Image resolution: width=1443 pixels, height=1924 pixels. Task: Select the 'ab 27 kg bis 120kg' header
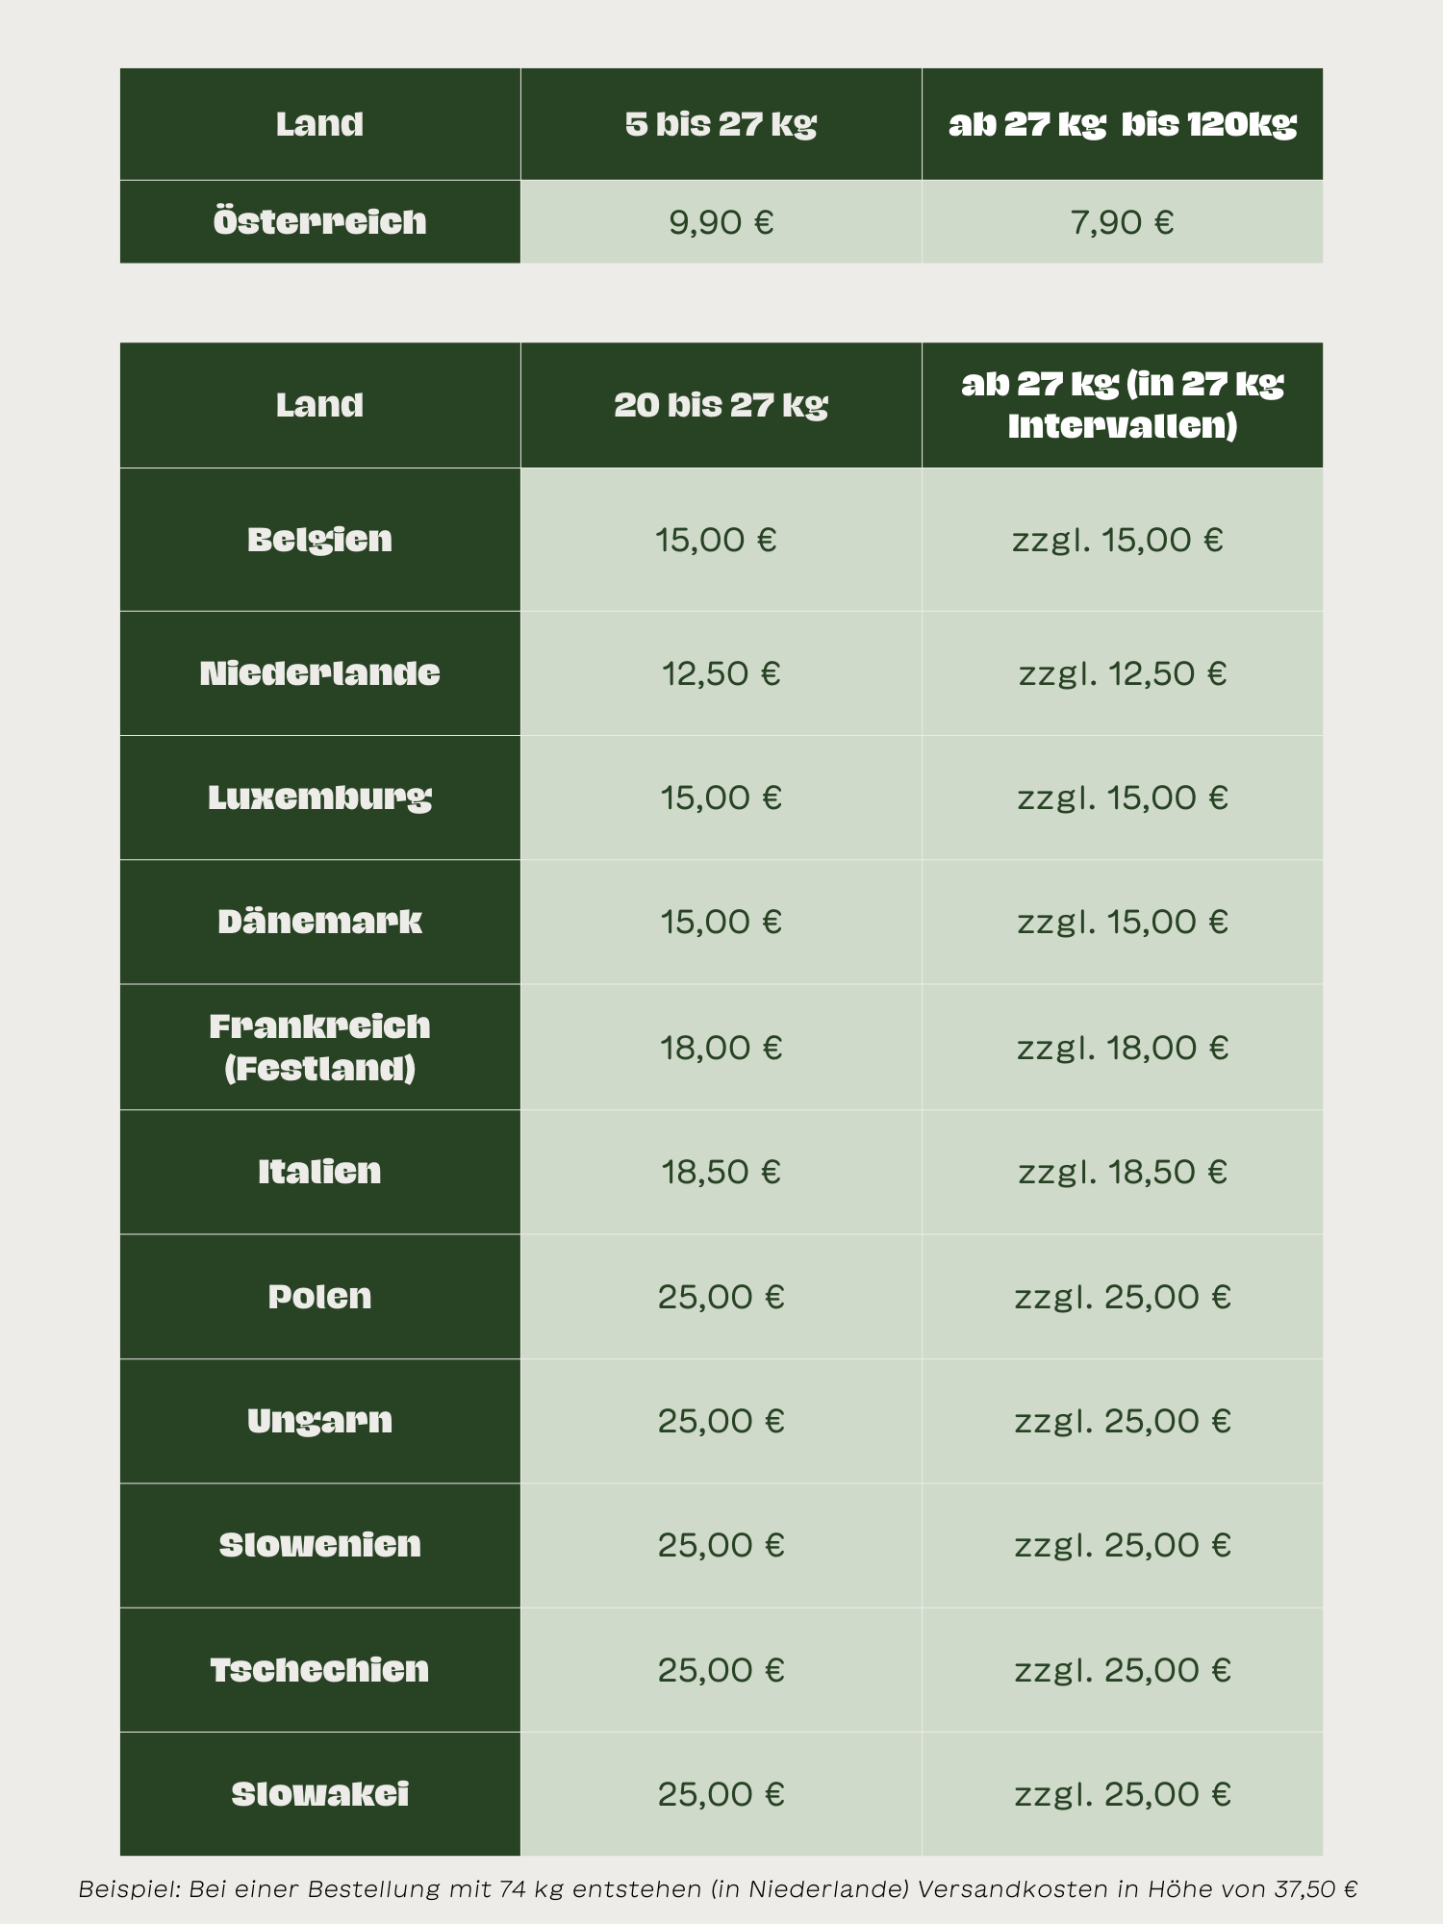[x=1122, y=124]
